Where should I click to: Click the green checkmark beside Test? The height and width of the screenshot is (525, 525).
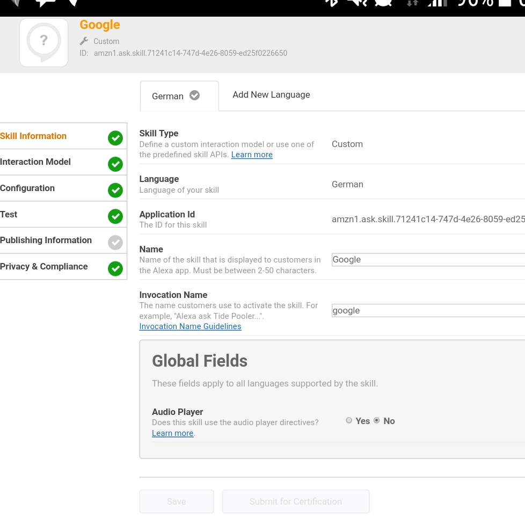[x=115, y=216]
